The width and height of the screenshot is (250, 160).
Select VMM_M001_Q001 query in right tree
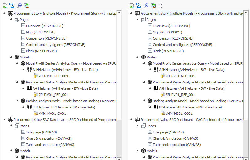(x=179, y=113)
